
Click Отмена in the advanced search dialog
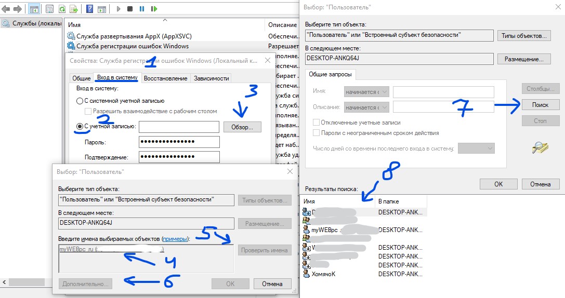click(540, 184)
